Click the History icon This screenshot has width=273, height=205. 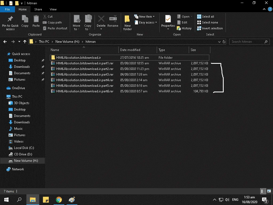[179, 28]
